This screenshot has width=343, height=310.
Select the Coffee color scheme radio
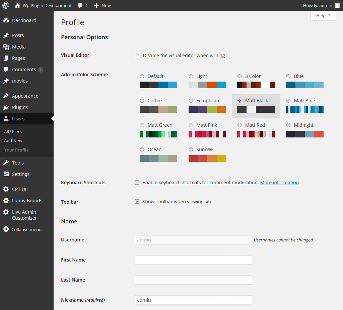point(142,101)
